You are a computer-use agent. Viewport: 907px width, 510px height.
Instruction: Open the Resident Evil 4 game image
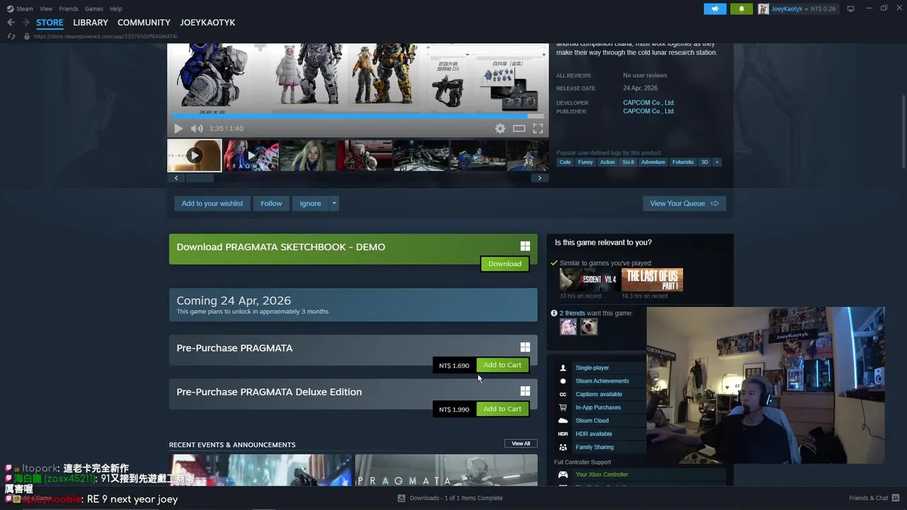pos(589,280)
